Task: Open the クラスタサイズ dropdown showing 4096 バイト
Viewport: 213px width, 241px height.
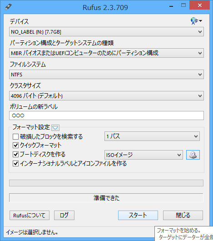Action: point(106,96)
